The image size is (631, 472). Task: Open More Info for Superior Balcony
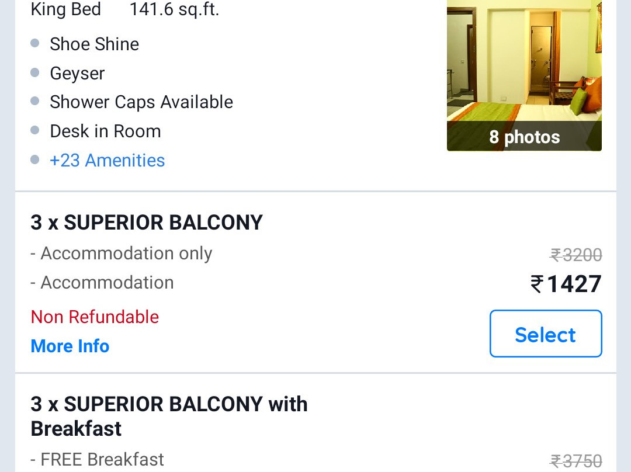coord(70,346)
